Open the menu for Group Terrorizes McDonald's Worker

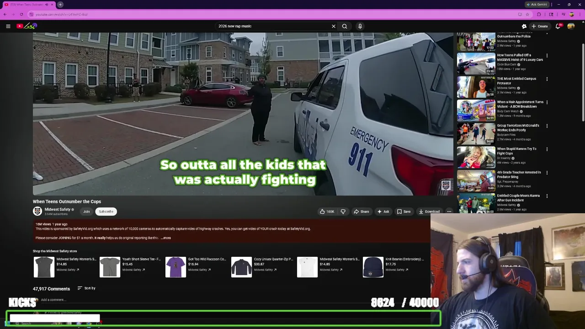click(x=547, y=126)
